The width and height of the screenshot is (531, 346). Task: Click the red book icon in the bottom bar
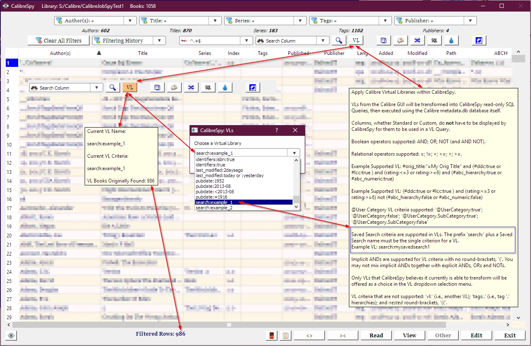tap(272, 335)
